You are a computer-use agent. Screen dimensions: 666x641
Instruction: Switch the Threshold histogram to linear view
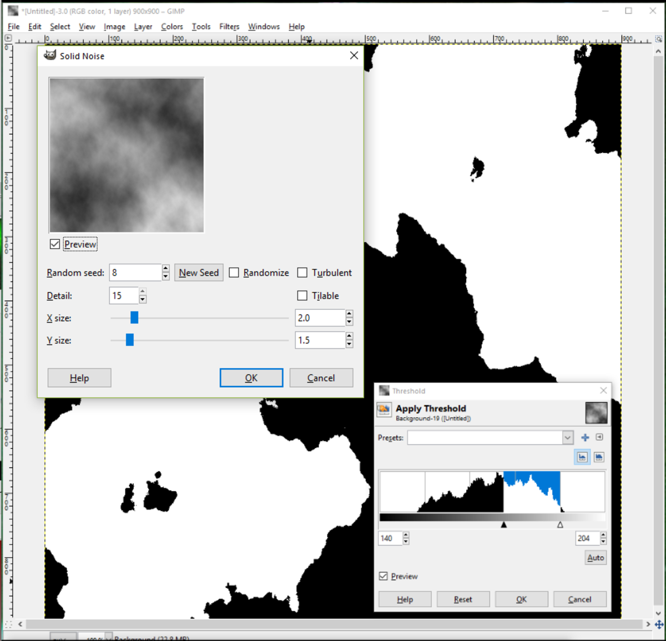[x=582, y=457]
